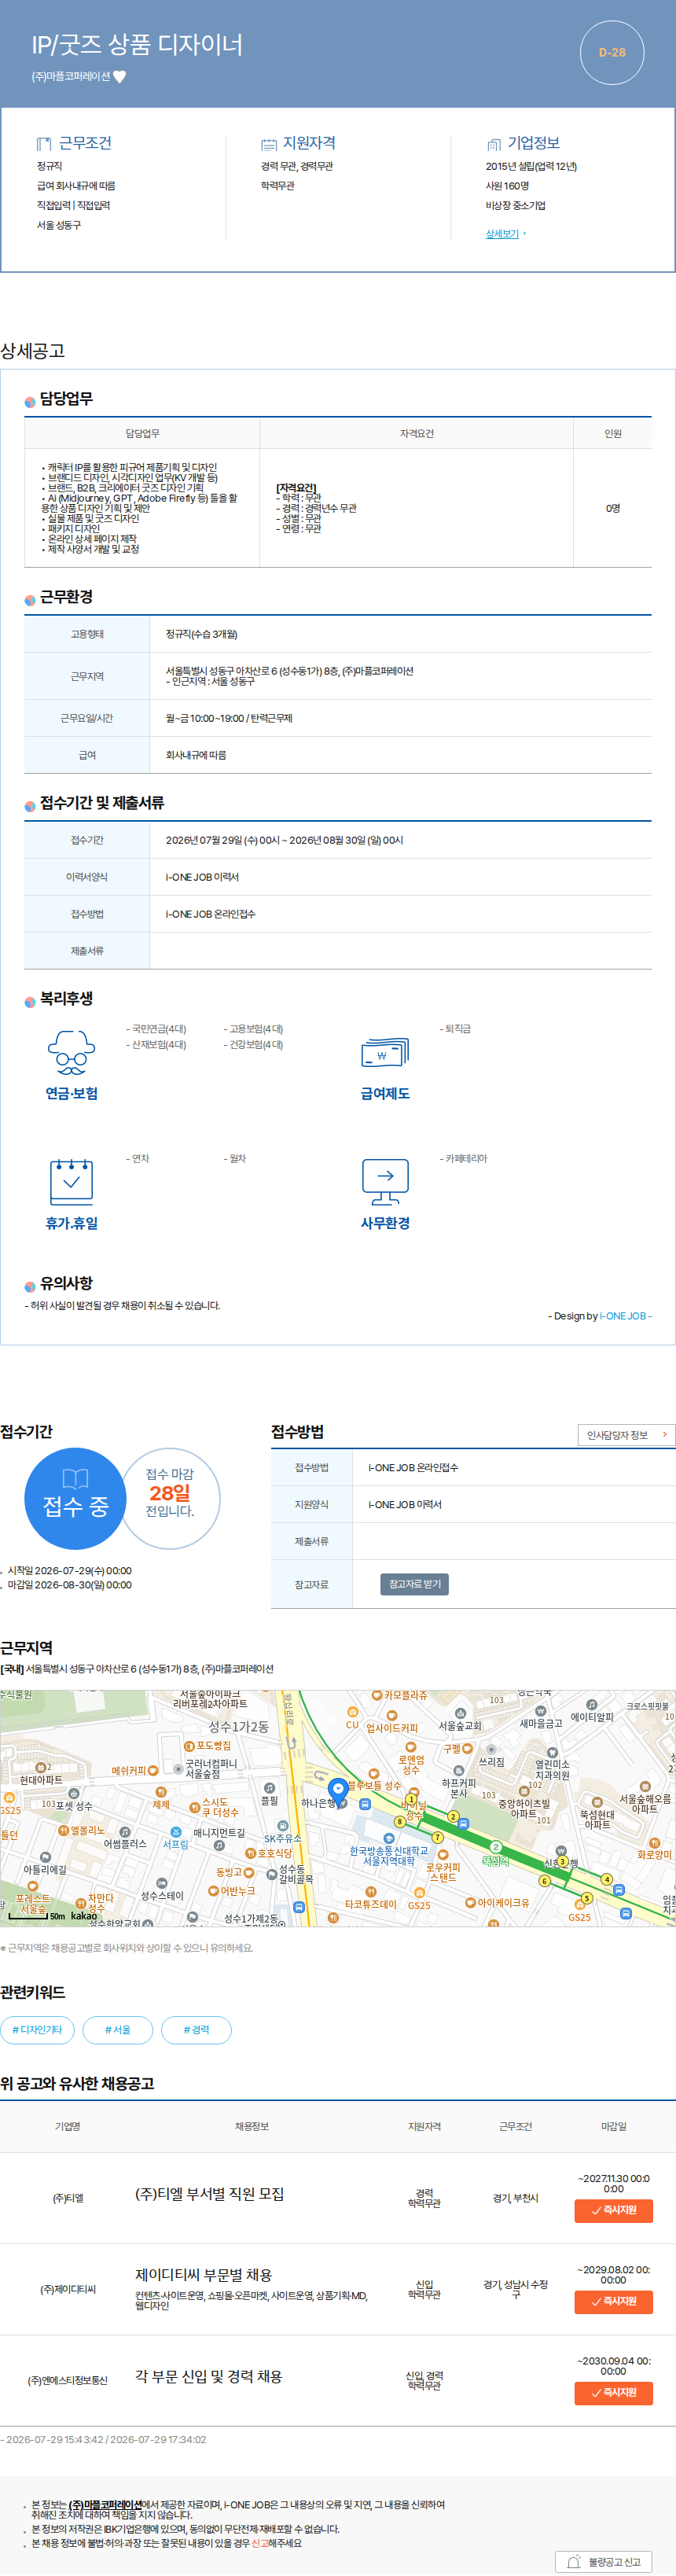Click the 지원자격 calendar icon
This screenshot has width=676, height=2576.
click(269, 144)
